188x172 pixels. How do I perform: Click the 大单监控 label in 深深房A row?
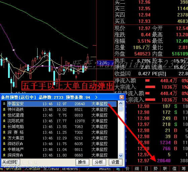99,155
